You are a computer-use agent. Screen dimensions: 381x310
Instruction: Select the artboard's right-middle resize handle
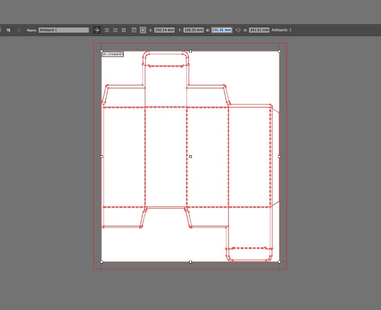click(279, 157)
